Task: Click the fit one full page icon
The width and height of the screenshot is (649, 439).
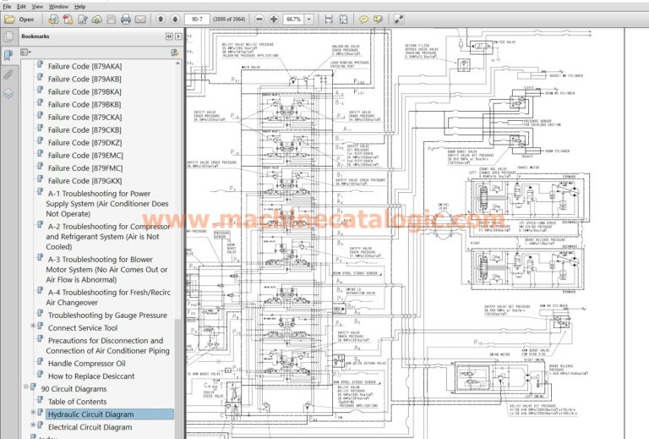Action: point(344,19)
